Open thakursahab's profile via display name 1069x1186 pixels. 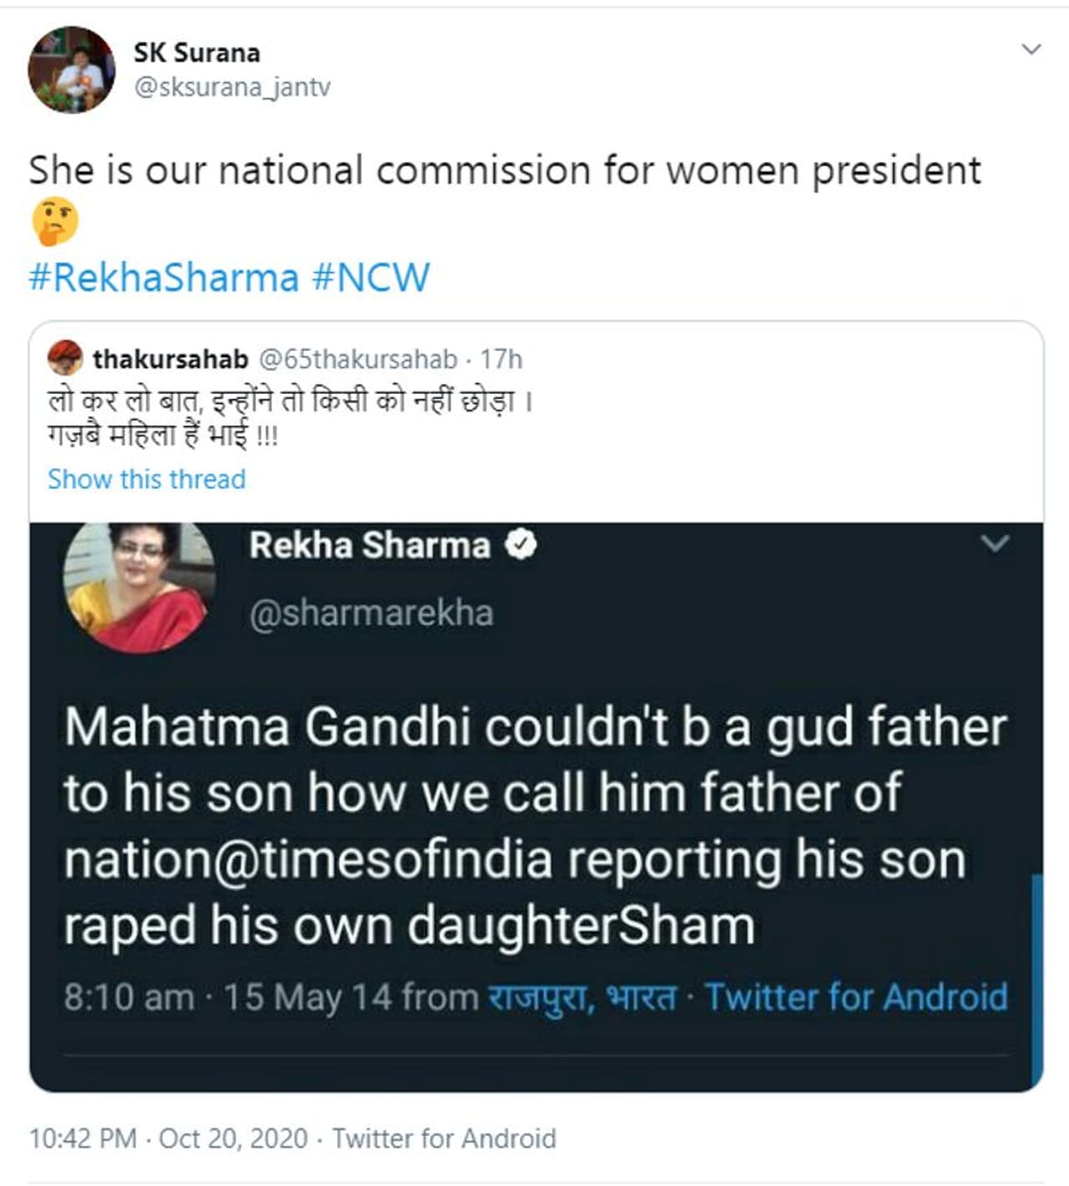170,359
